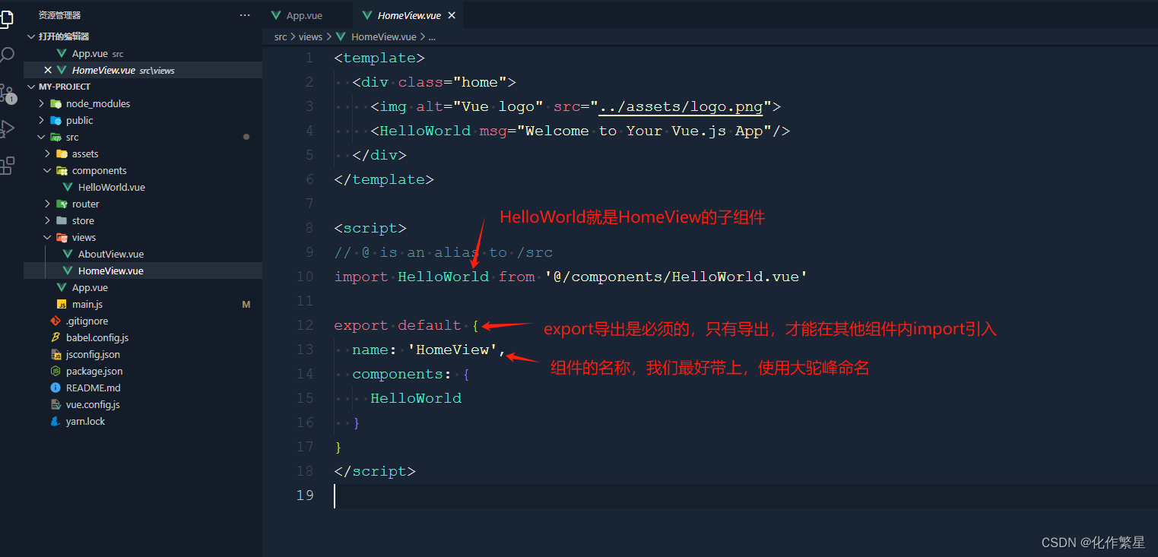Open the Run and Debug icon
The height and width of the screenshot is (557, 1158).
coord(7,129)
